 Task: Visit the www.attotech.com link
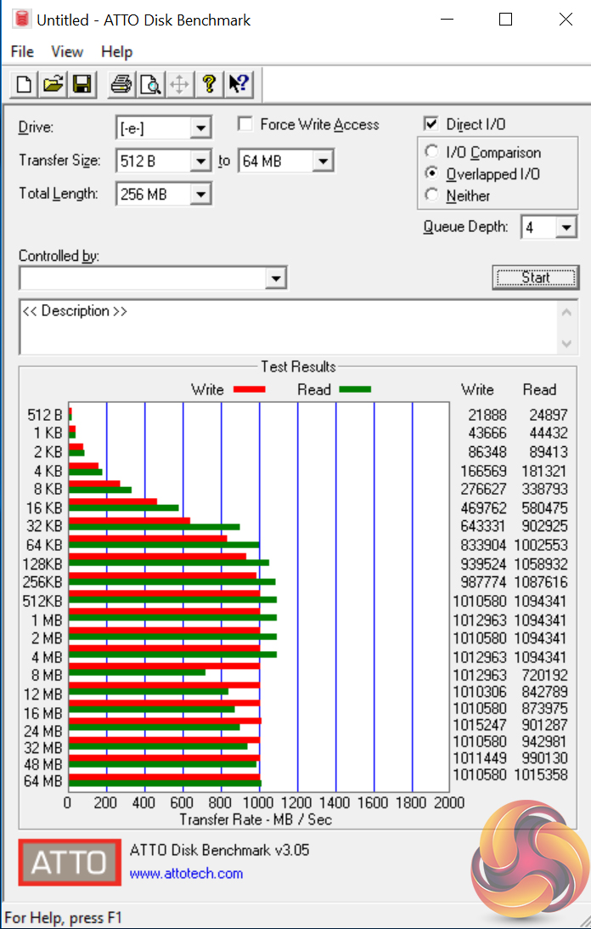point(186,873)
